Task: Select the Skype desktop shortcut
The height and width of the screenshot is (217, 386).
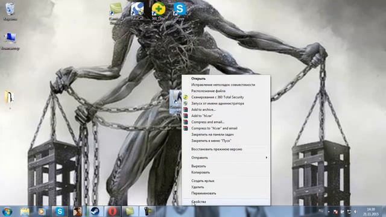Action: 180,11
